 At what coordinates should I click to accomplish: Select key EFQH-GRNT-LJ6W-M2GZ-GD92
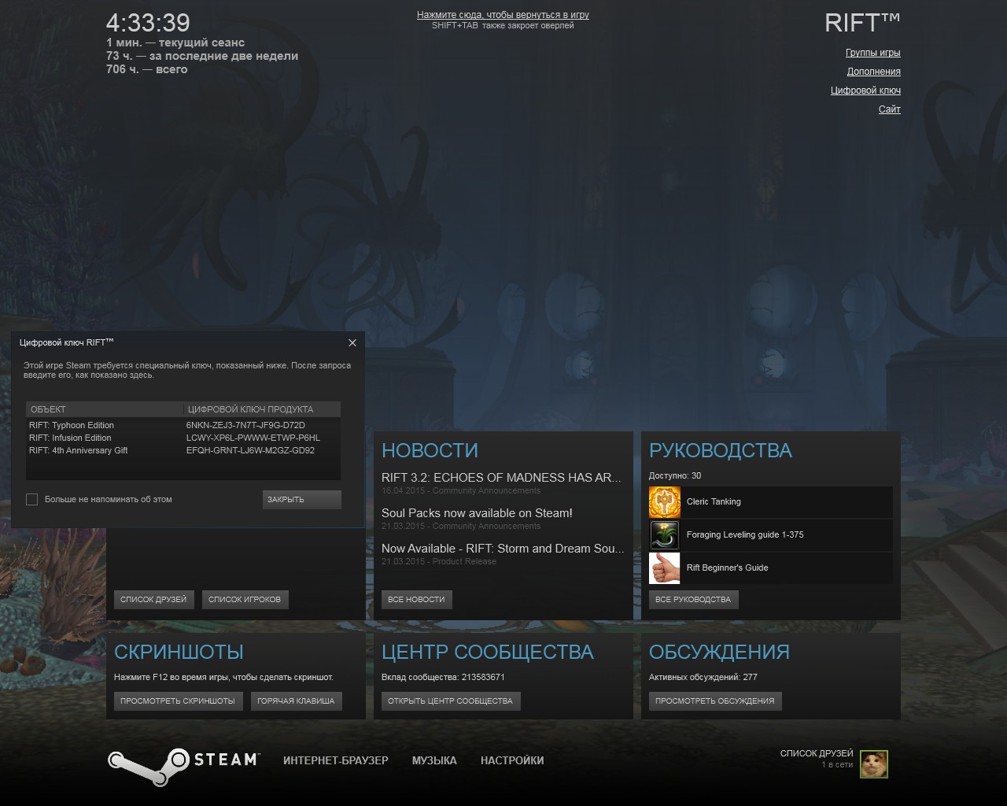(250, 450)
